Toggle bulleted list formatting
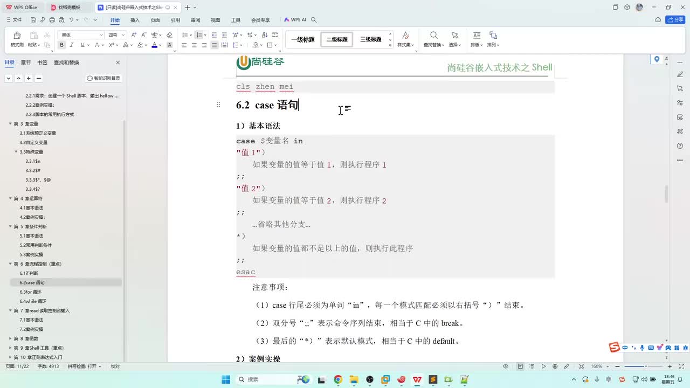Screen dimensions: 690x388 point(184,35)
